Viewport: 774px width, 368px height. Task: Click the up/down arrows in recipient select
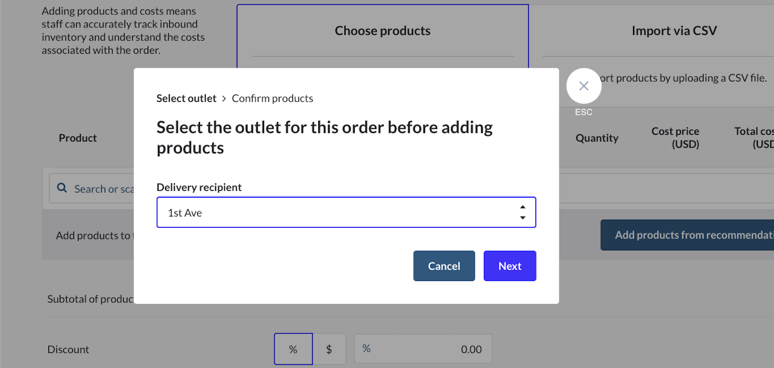(522, 212)
